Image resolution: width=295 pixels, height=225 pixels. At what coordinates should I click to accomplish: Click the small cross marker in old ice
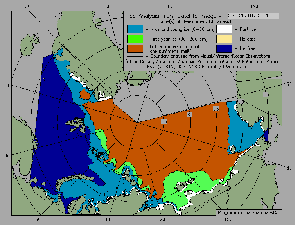coord(200,149)
